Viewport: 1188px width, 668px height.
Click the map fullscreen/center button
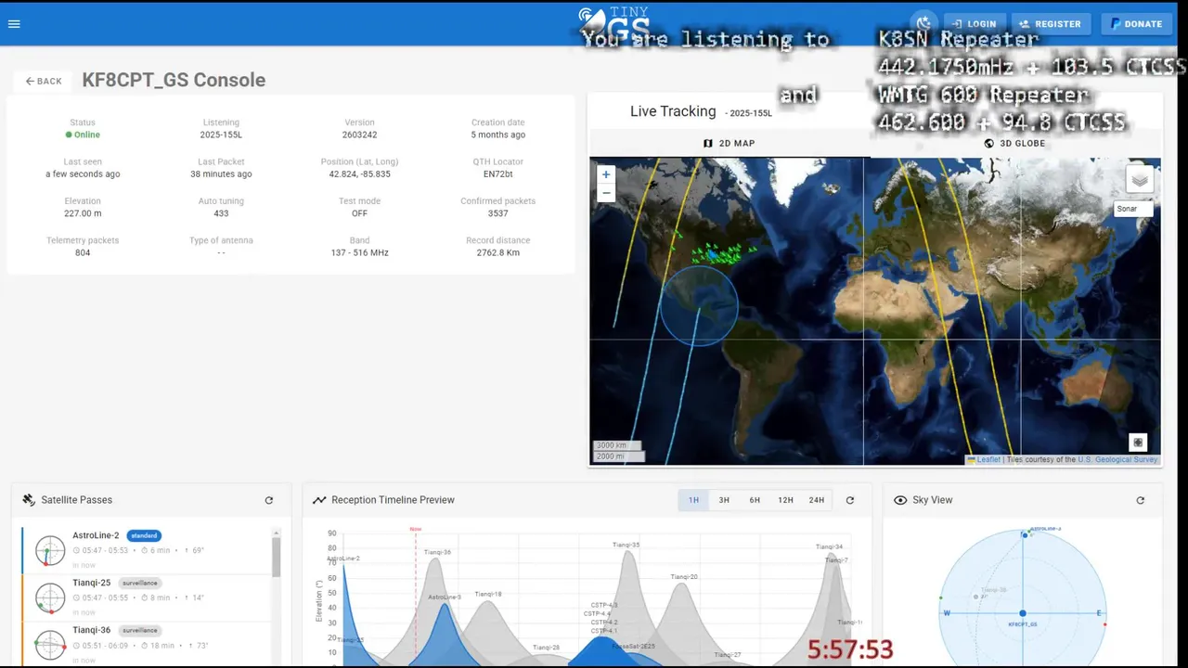pos(1138,443)
